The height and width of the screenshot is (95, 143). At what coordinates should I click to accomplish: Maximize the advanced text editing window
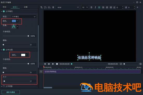click(137, 2)
